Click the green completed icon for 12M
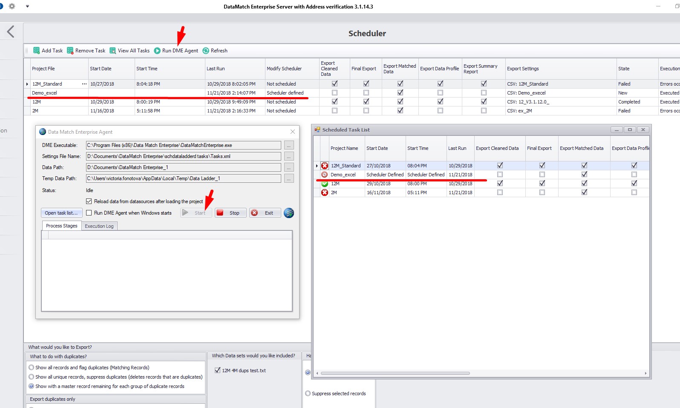This screenshot has height=408, width=680. coord(325,184)
